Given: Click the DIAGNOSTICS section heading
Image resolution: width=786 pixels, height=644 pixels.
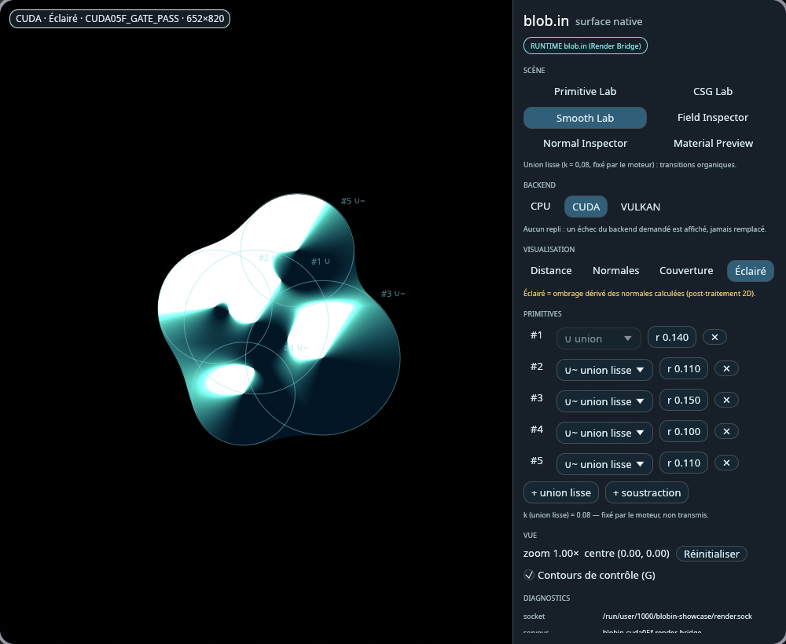Looking at the screenshot, I should [546, 598].
